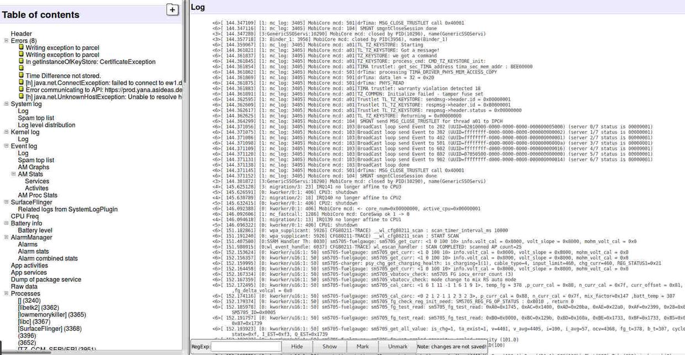Click the plus button beside Table of contents
685x355 pixels.
(172, 9)
